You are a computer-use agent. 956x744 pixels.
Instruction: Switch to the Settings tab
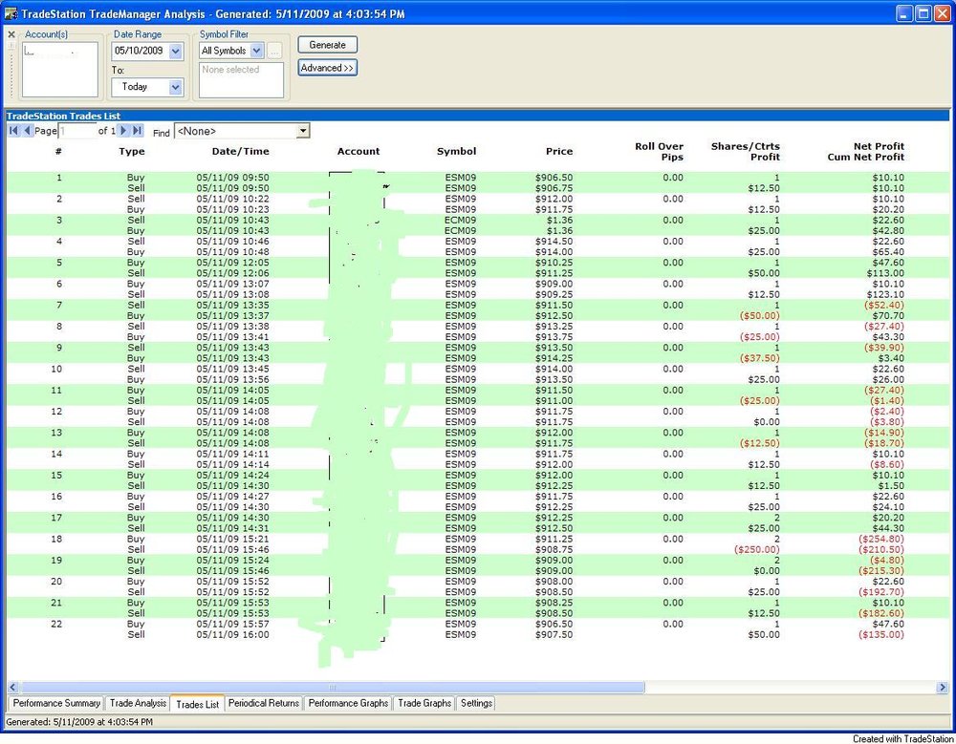[476, 703]
